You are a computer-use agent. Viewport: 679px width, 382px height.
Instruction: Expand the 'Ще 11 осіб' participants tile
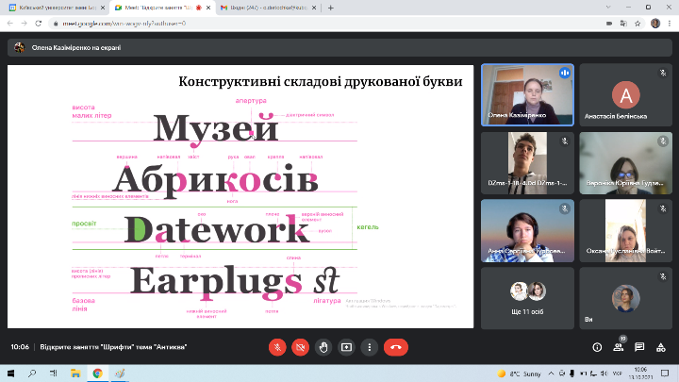point(526,297)
